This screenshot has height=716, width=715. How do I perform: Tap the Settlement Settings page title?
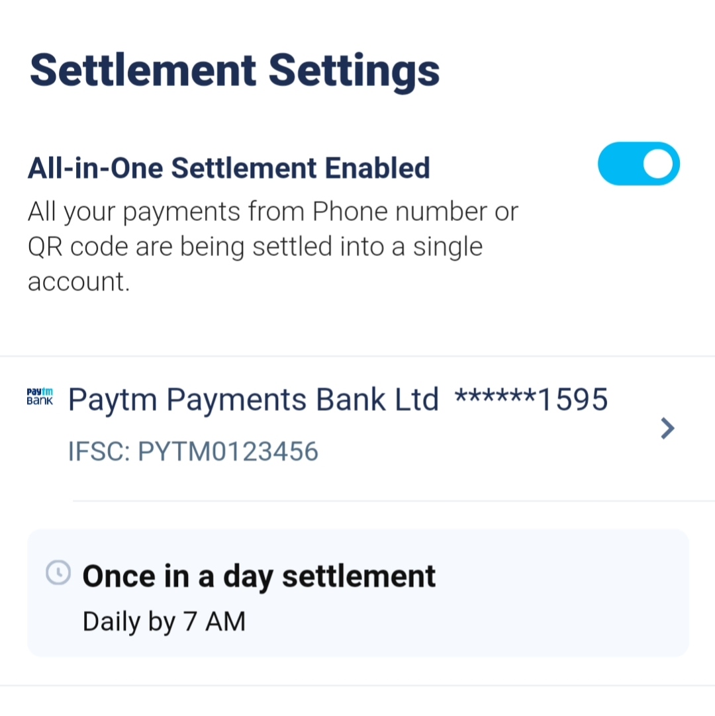[x=234, y=71]
